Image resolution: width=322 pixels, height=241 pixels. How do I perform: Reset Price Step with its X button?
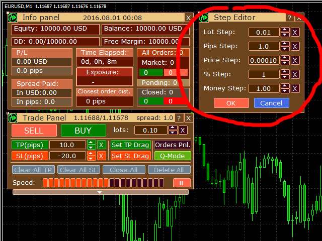pyautogui.click(x=295, y=60)
